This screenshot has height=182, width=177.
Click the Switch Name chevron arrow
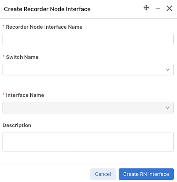point(167,69)
